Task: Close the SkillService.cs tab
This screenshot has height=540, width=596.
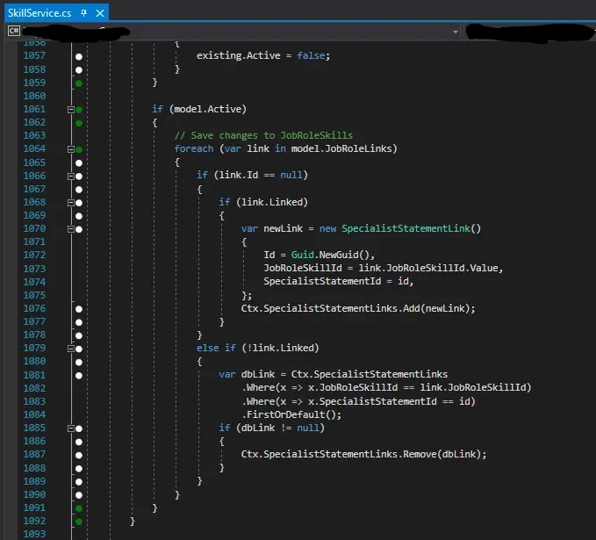Action: [100, 13]
